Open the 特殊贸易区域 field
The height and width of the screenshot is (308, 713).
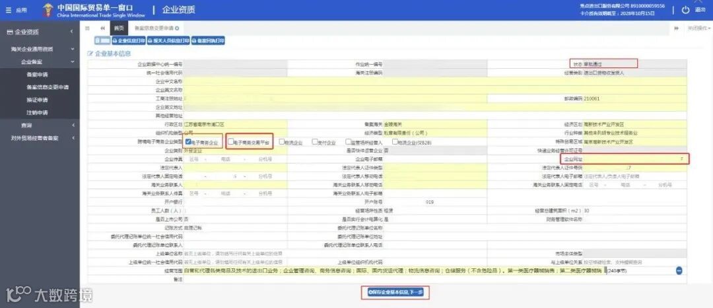[x=635, y=142]
